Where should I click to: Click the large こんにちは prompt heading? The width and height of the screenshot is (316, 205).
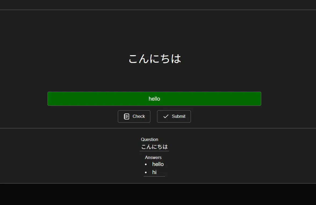(x=155, y=59)
